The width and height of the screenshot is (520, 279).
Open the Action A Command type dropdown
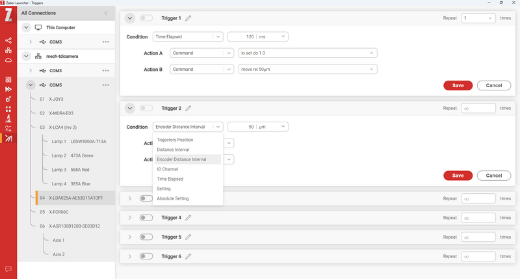(x=201, y=53)
